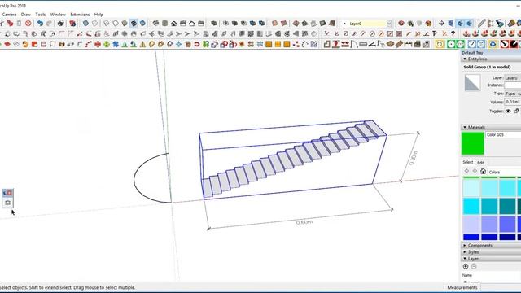The width and height of the screenshot is (521, 293).
Task: Open the Extensions menu
Action: 80,15
